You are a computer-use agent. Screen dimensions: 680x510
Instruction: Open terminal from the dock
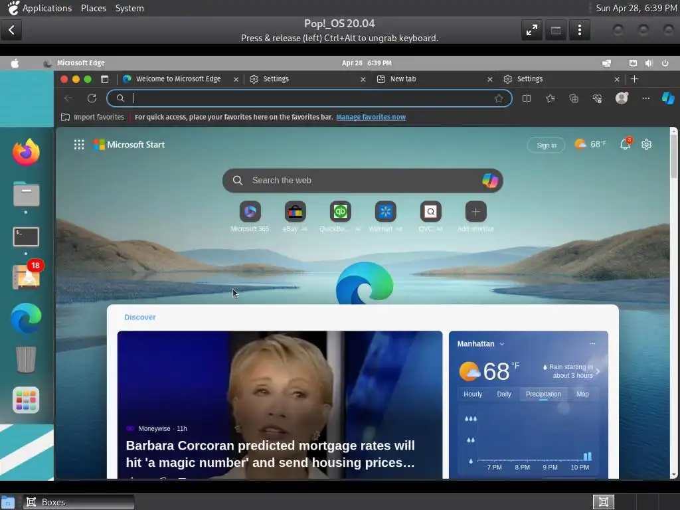click(x=26, y=237)
